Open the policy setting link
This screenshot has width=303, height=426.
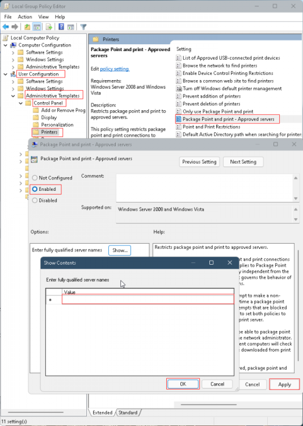coord(115,69)
